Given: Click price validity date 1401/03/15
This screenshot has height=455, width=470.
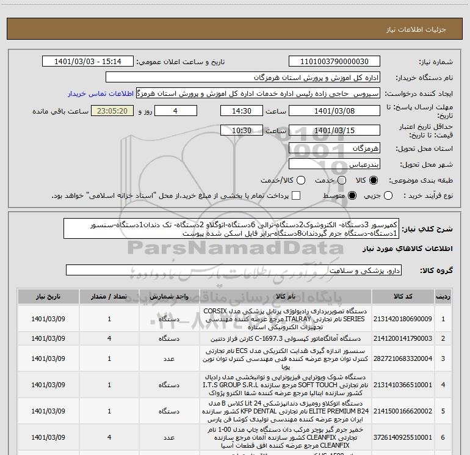Looking at the screenshot, I should click(x=334, y=131).
